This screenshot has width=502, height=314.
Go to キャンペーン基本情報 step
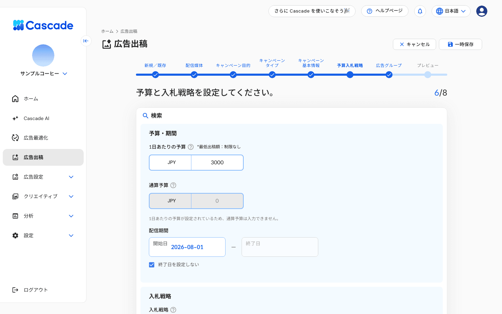311,75
